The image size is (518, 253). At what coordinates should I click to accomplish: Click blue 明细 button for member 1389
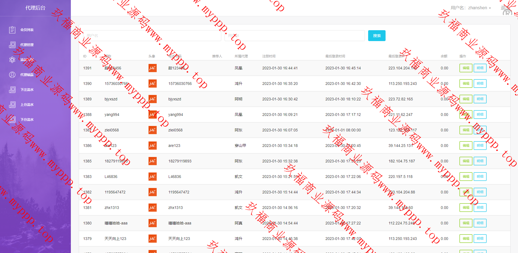[x=480, y=99]
